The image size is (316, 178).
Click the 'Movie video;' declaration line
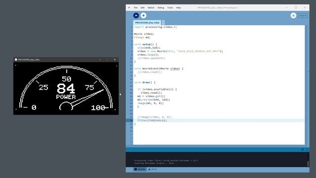144,34
